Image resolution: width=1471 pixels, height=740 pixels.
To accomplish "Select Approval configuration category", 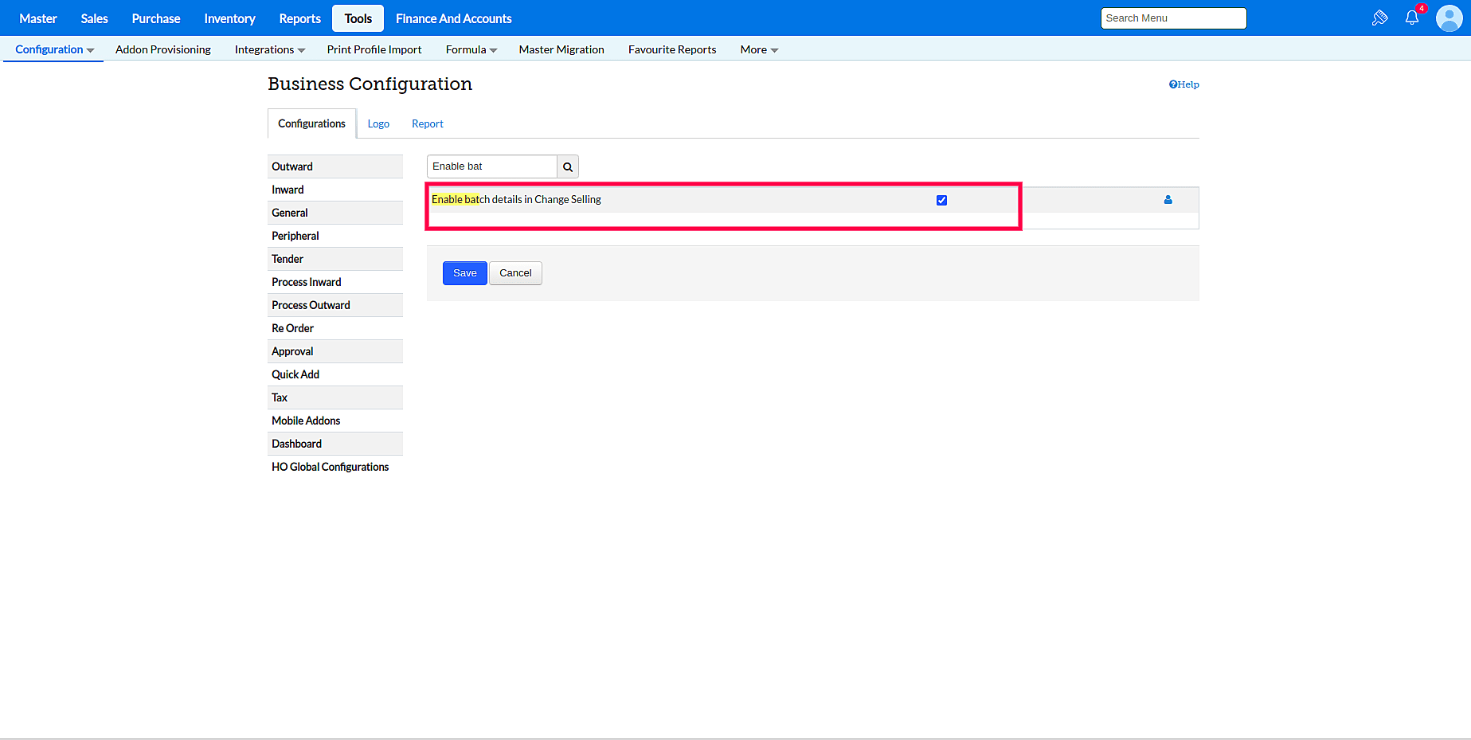I will (x=335, y=351).
